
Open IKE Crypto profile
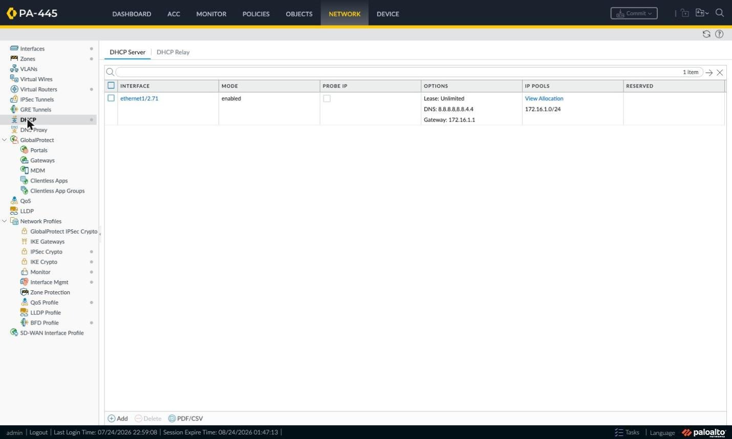pos(44,262)
